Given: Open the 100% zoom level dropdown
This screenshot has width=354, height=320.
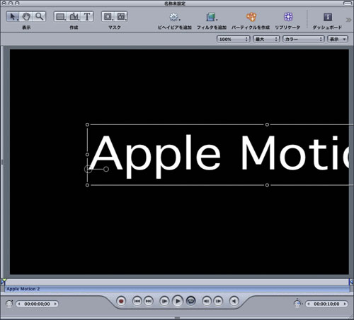Looking at the screenshot, I should [233, 39].
